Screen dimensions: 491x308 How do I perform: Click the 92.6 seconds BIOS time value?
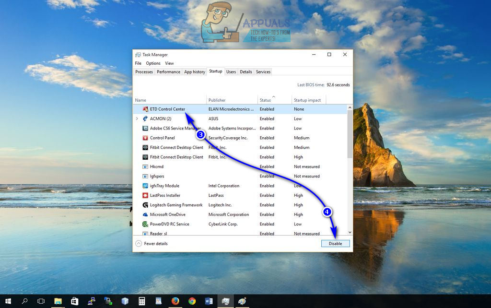[x=338, y=85]
